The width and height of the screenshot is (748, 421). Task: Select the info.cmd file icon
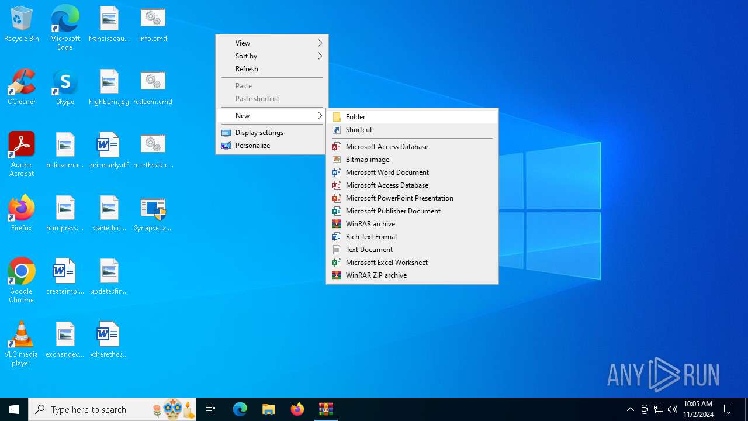[x=153, y=25]
